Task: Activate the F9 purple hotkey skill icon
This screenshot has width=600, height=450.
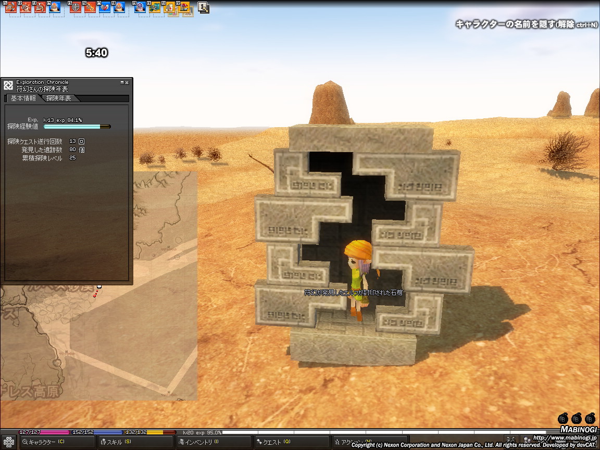Action: (x=140, y=7)
